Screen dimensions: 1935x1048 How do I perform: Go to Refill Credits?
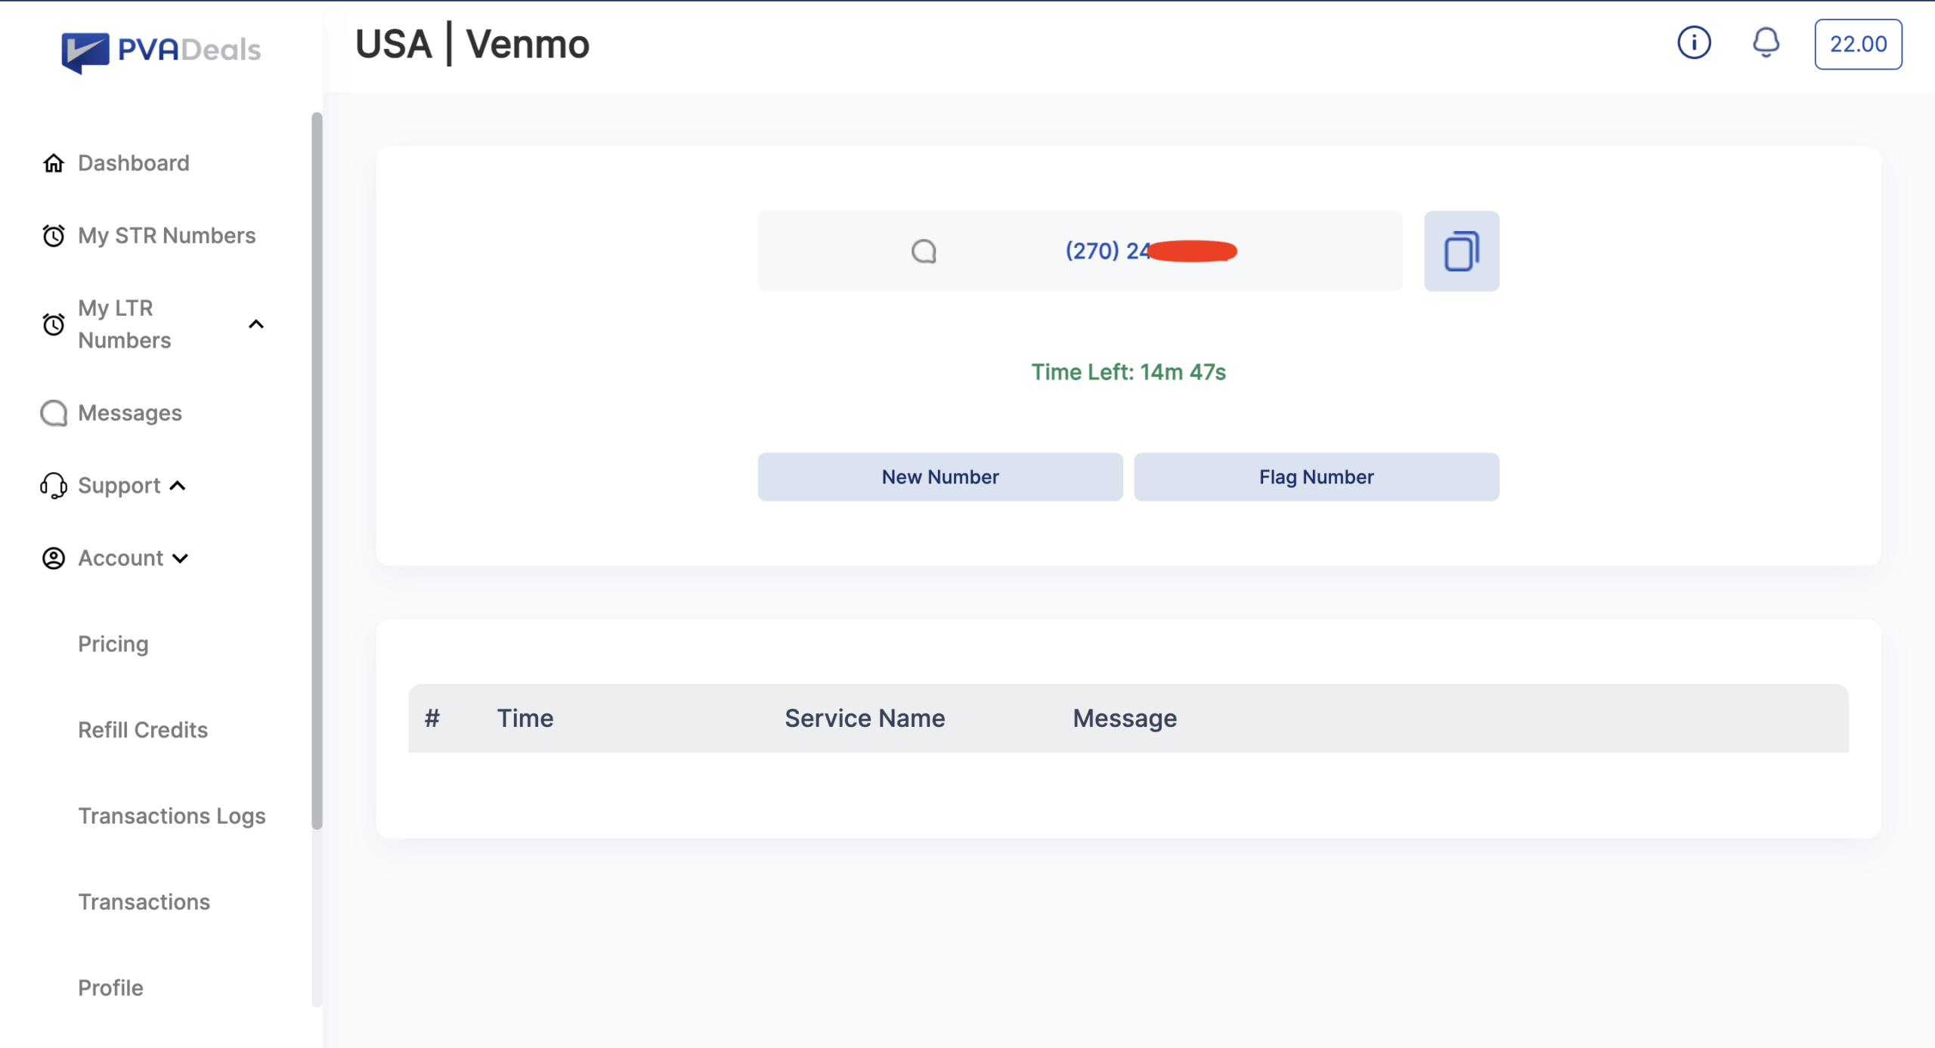click(143, 730)
